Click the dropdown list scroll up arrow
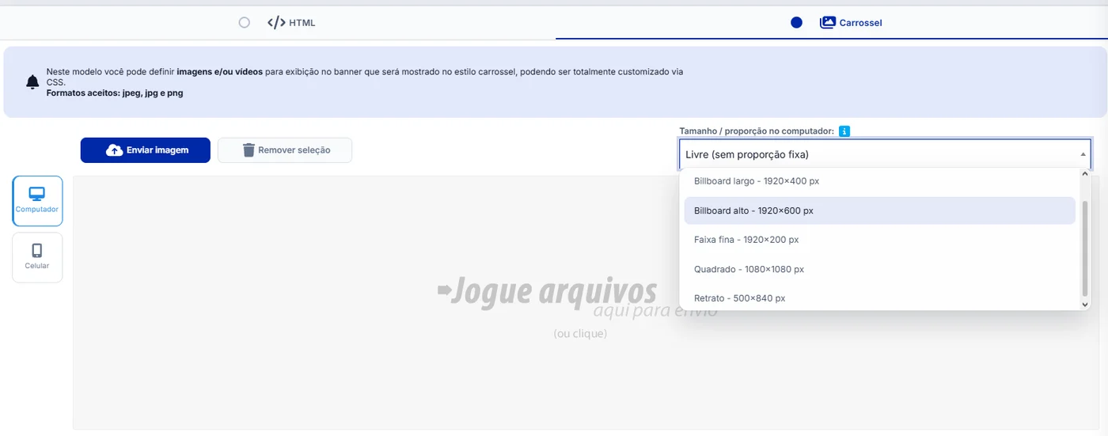 click(x=1085, y=173)
